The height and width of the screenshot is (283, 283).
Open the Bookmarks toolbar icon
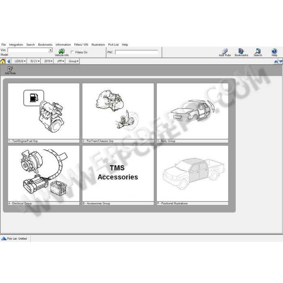point(241,51)
